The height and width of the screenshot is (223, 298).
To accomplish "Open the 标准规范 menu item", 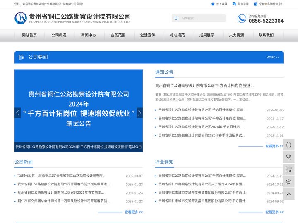I will click(177, 35).
